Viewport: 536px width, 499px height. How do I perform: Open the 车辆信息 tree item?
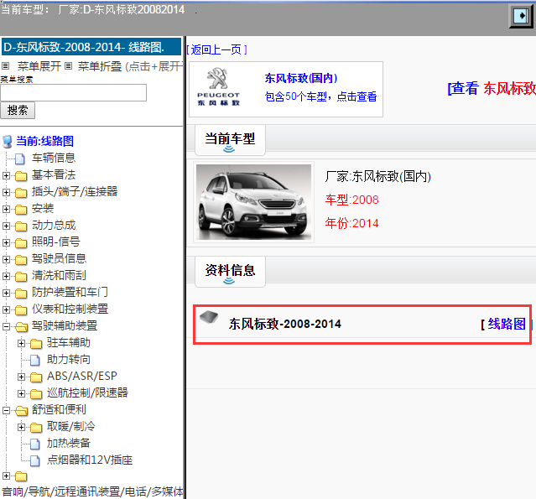[x=54, y=158]
